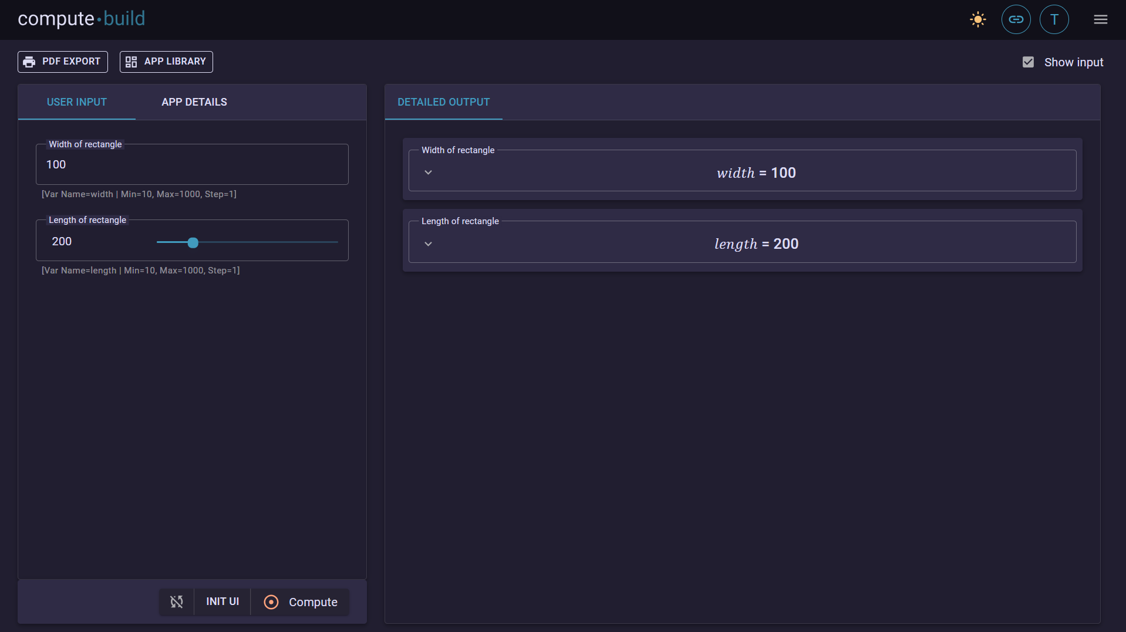
Task: Click the link share icon
Action: pyautogui.click(x=1016, y=19)
